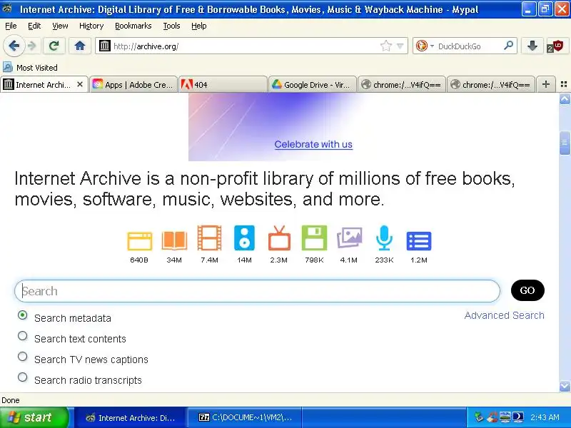Image resolution: width=571 pixels, height=428 pixels.
Task: Focus the archive Search input field
Action: 257,291
